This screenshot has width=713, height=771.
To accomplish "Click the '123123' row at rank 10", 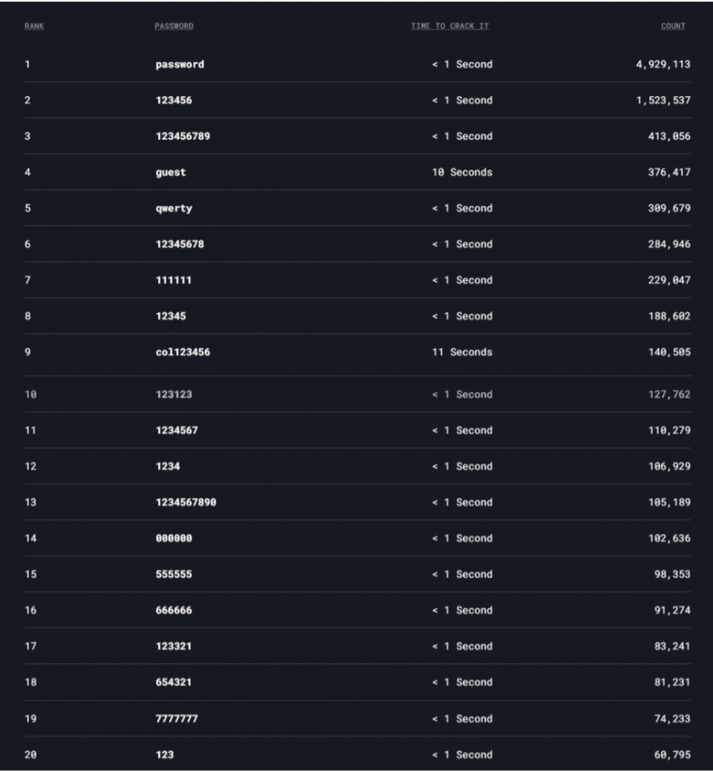I will (x=173, y=394).
